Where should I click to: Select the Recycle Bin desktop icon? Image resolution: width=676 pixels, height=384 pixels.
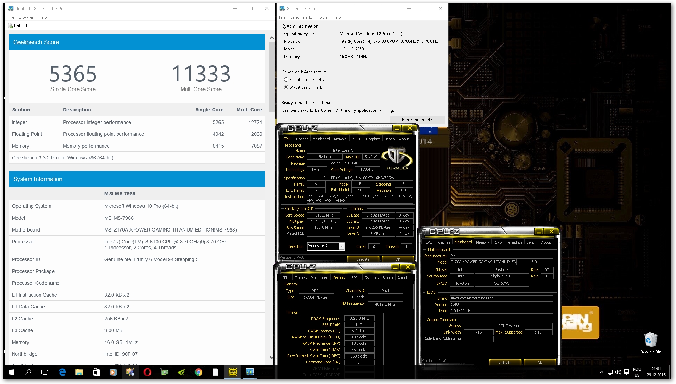click(651, 343)
